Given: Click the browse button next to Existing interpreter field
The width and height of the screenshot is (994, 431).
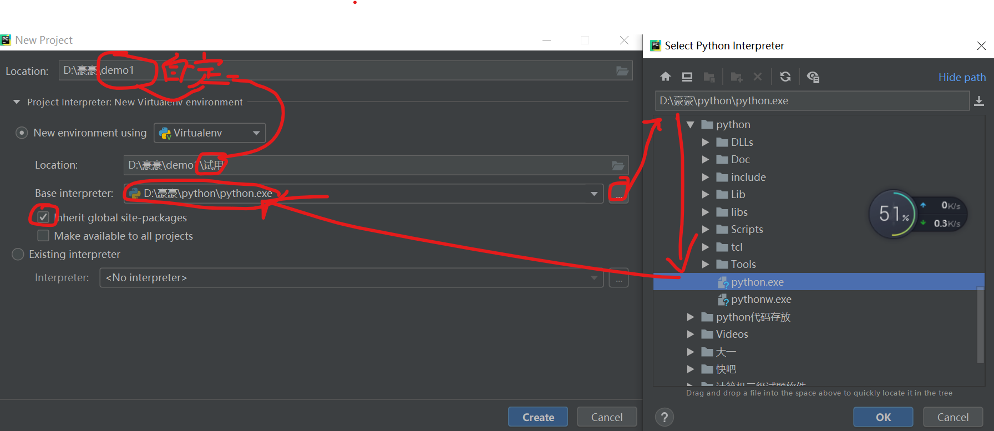Looking at the screenshot, I should (618, 278).
